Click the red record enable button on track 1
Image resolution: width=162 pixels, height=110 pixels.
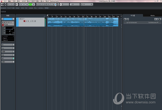click(24, 21)
